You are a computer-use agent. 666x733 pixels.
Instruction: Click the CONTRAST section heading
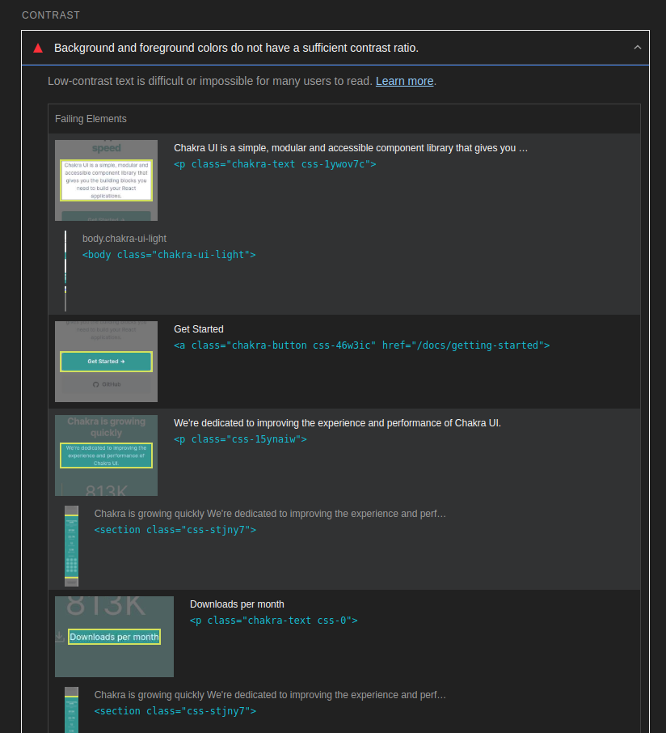click(50, 15)
